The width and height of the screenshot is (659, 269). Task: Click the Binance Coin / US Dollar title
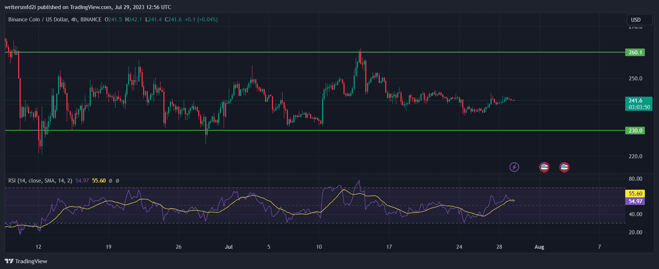(54, 20)
